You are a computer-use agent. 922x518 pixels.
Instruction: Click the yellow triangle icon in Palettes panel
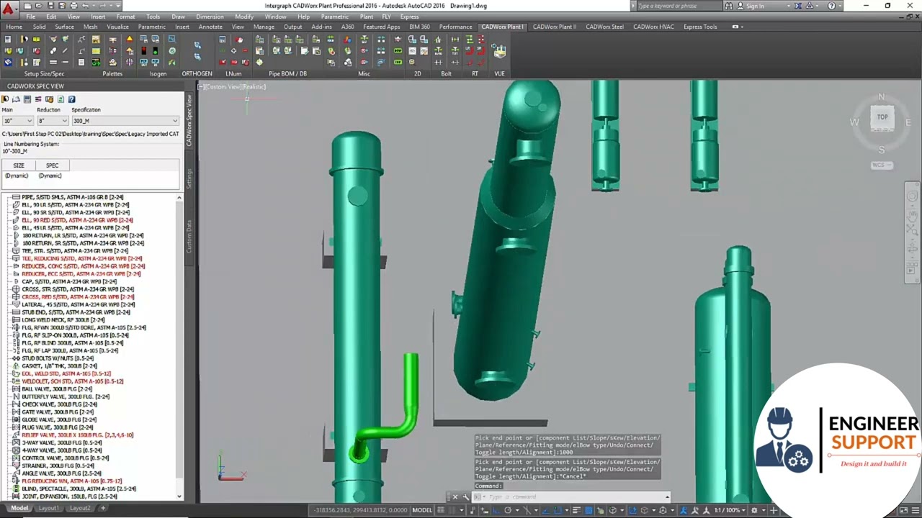coord(130,39)
